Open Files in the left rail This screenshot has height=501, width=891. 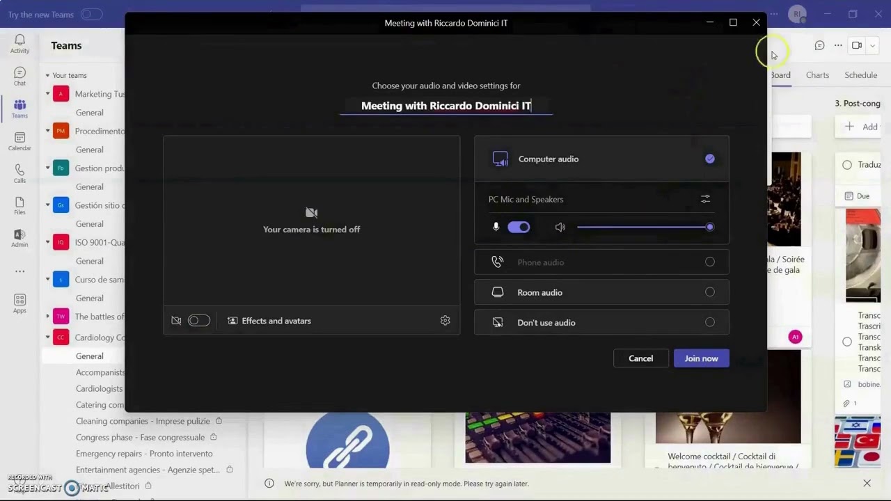19,206
